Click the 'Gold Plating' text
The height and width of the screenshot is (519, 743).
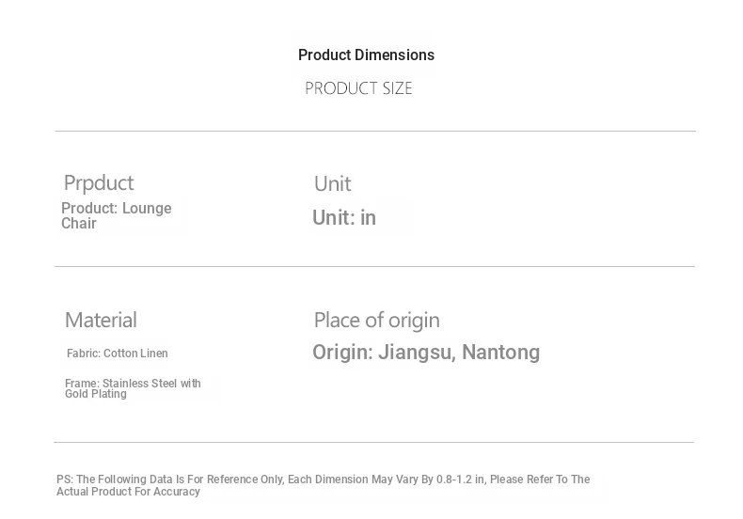(95, 394)
